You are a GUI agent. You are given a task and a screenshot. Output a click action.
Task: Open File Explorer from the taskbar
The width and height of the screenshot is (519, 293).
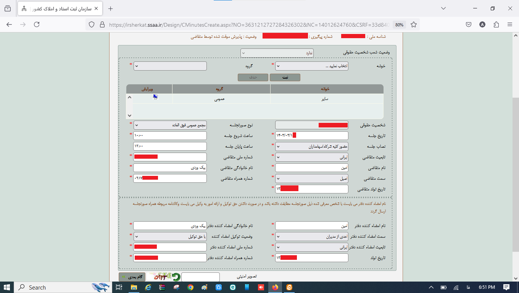coord(134,287)
